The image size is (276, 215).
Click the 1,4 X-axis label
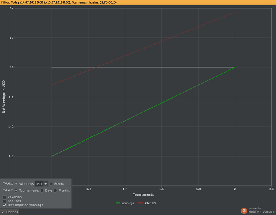tap(125, 189)
